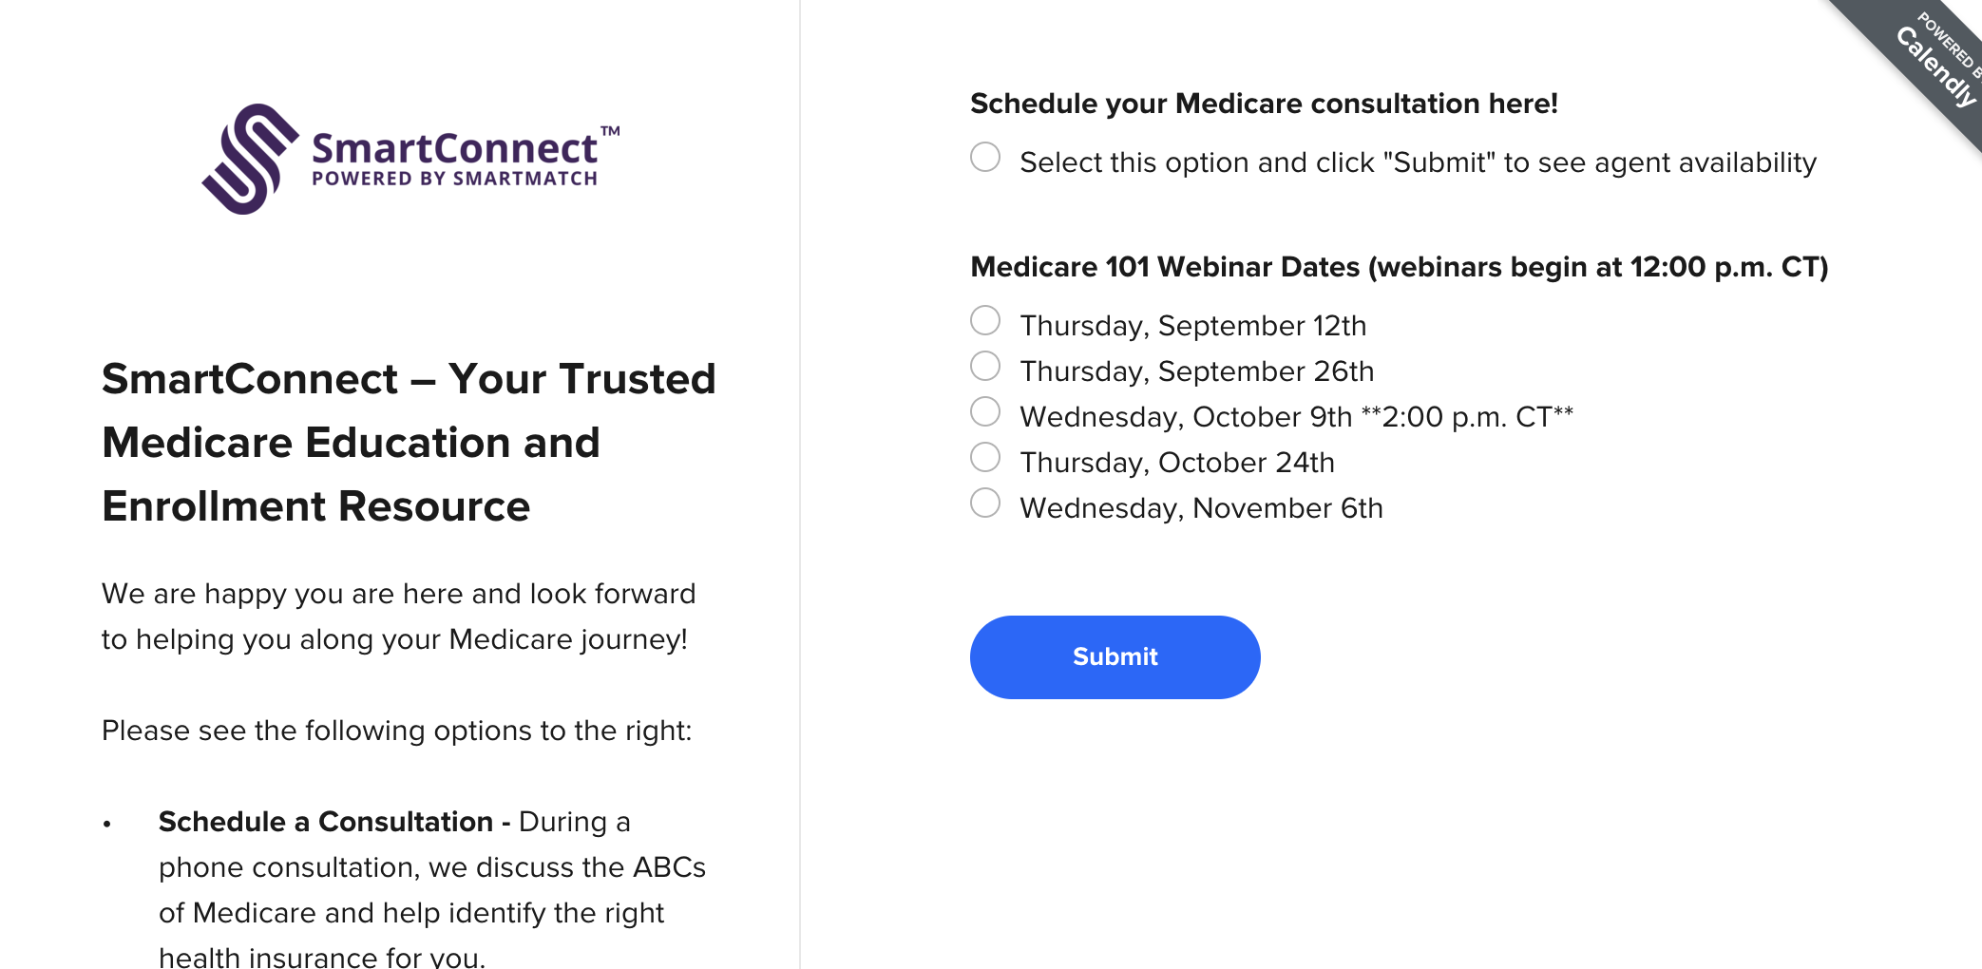Click the 'Thursday, October 24th' label text
Image resolution: width=1982 pixels, height=969 pixels.
point(1177,463)
